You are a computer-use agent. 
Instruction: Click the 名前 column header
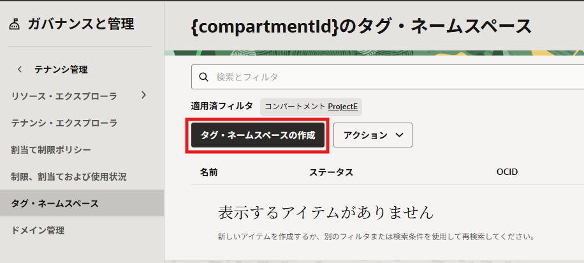[208, 172]
